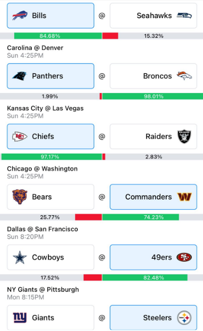Click the 84.68% Bills pick bar
The image size is (203, 331).
click(58, 36)
